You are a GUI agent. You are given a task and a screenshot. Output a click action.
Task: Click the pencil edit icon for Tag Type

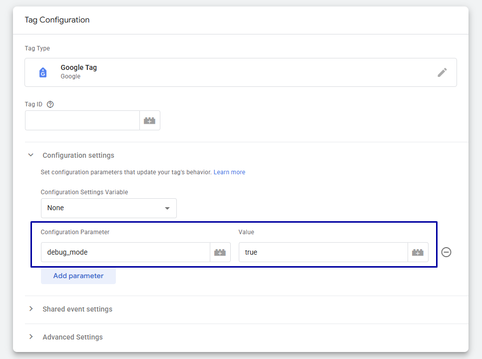coord(442,72)
